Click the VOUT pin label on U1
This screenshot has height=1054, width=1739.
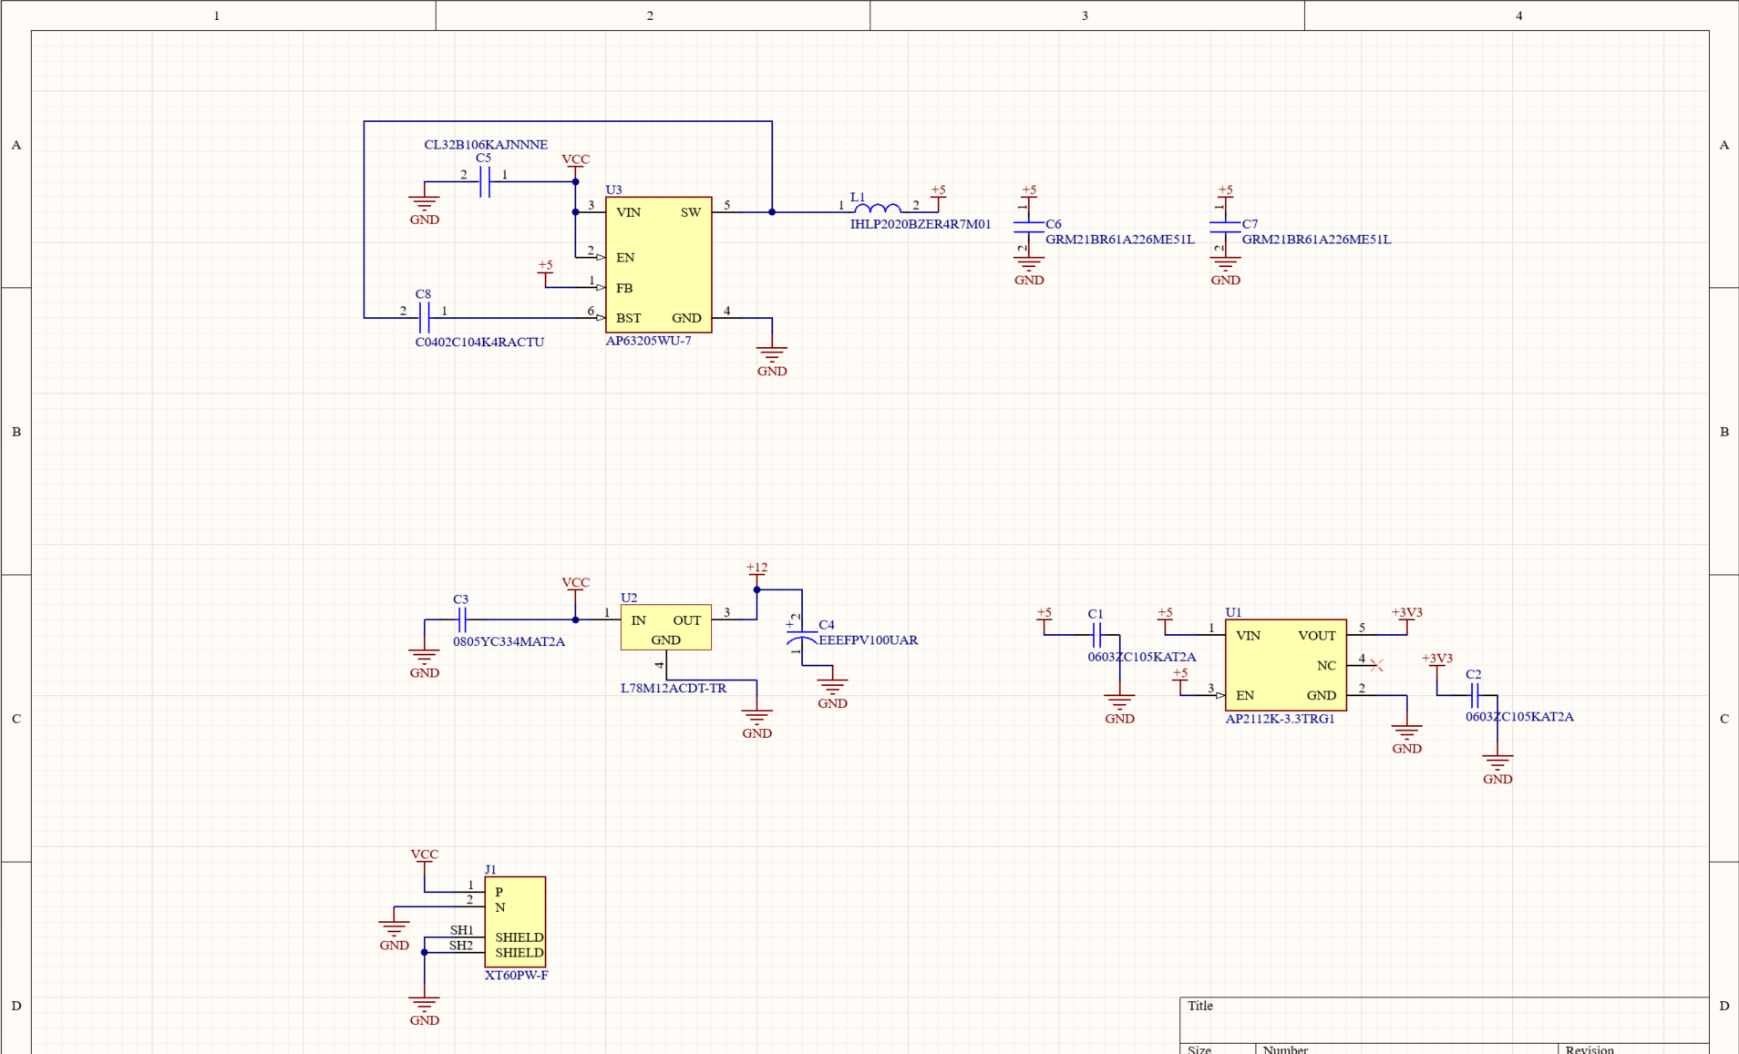(x=1317, y=636)
